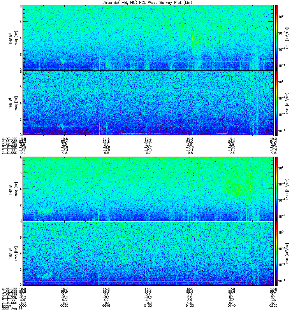This screenshot has height=311, width=292.
Task: Click the 'THB B⊥ freq [Hz]' axis label
Action: point(13,38)
